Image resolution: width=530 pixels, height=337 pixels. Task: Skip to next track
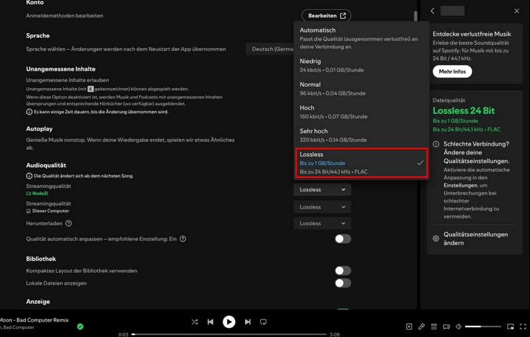point(248,322)
